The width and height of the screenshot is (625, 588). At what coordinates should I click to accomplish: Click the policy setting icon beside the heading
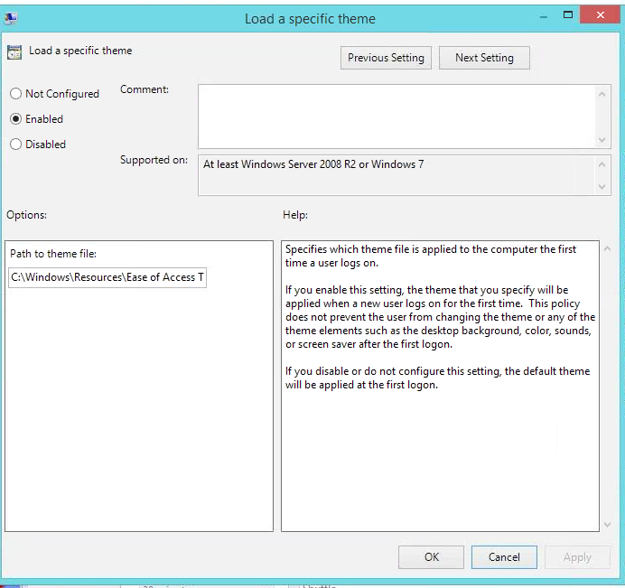click(x=14, y=51)
